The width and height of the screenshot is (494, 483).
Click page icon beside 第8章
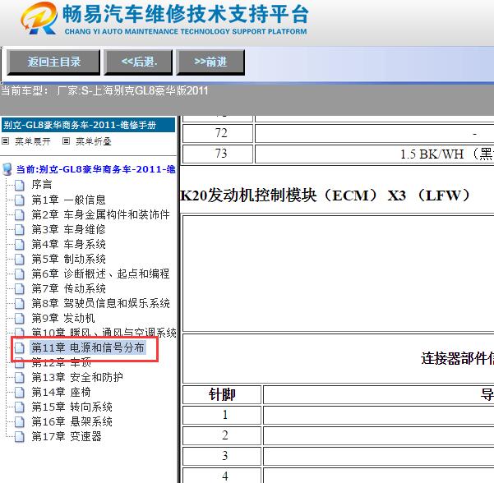[x=20, y=304]
